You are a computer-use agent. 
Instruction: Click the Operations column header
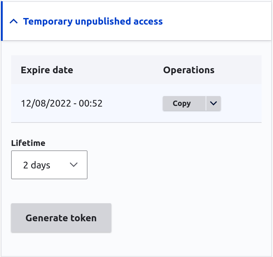pos(189,70)
